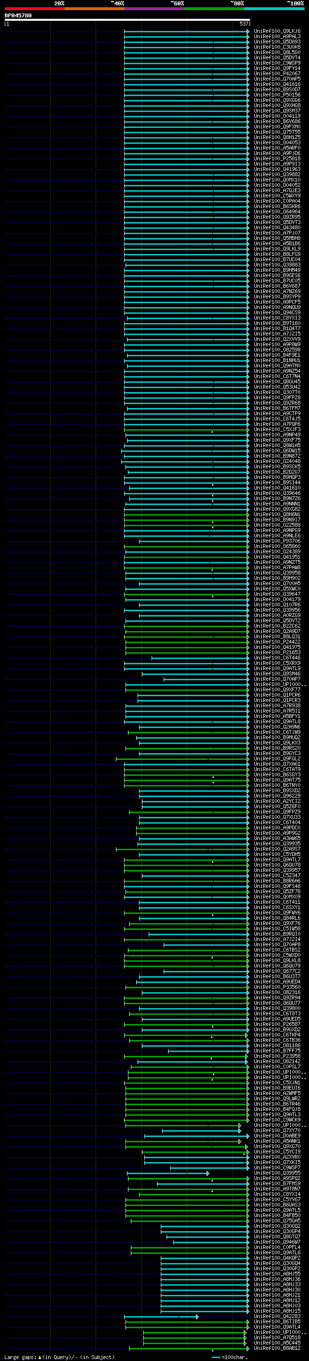Click UniRef100_Q5DVT4 entry
This screenshot has height=1361, width=309.
277,57
